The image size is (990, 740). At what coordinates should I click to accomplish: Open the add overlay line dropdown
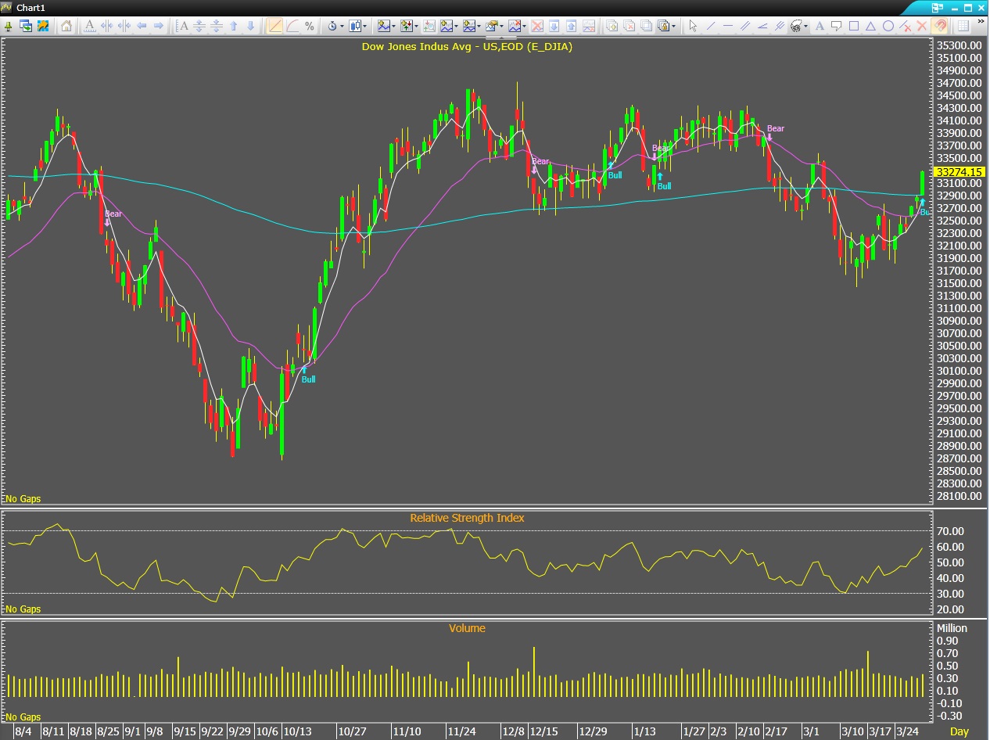449,26
